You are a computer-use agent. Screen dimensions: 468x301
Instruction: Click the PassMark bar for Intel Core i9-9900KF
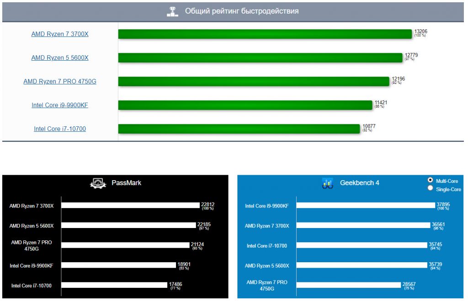pos(119,265)
